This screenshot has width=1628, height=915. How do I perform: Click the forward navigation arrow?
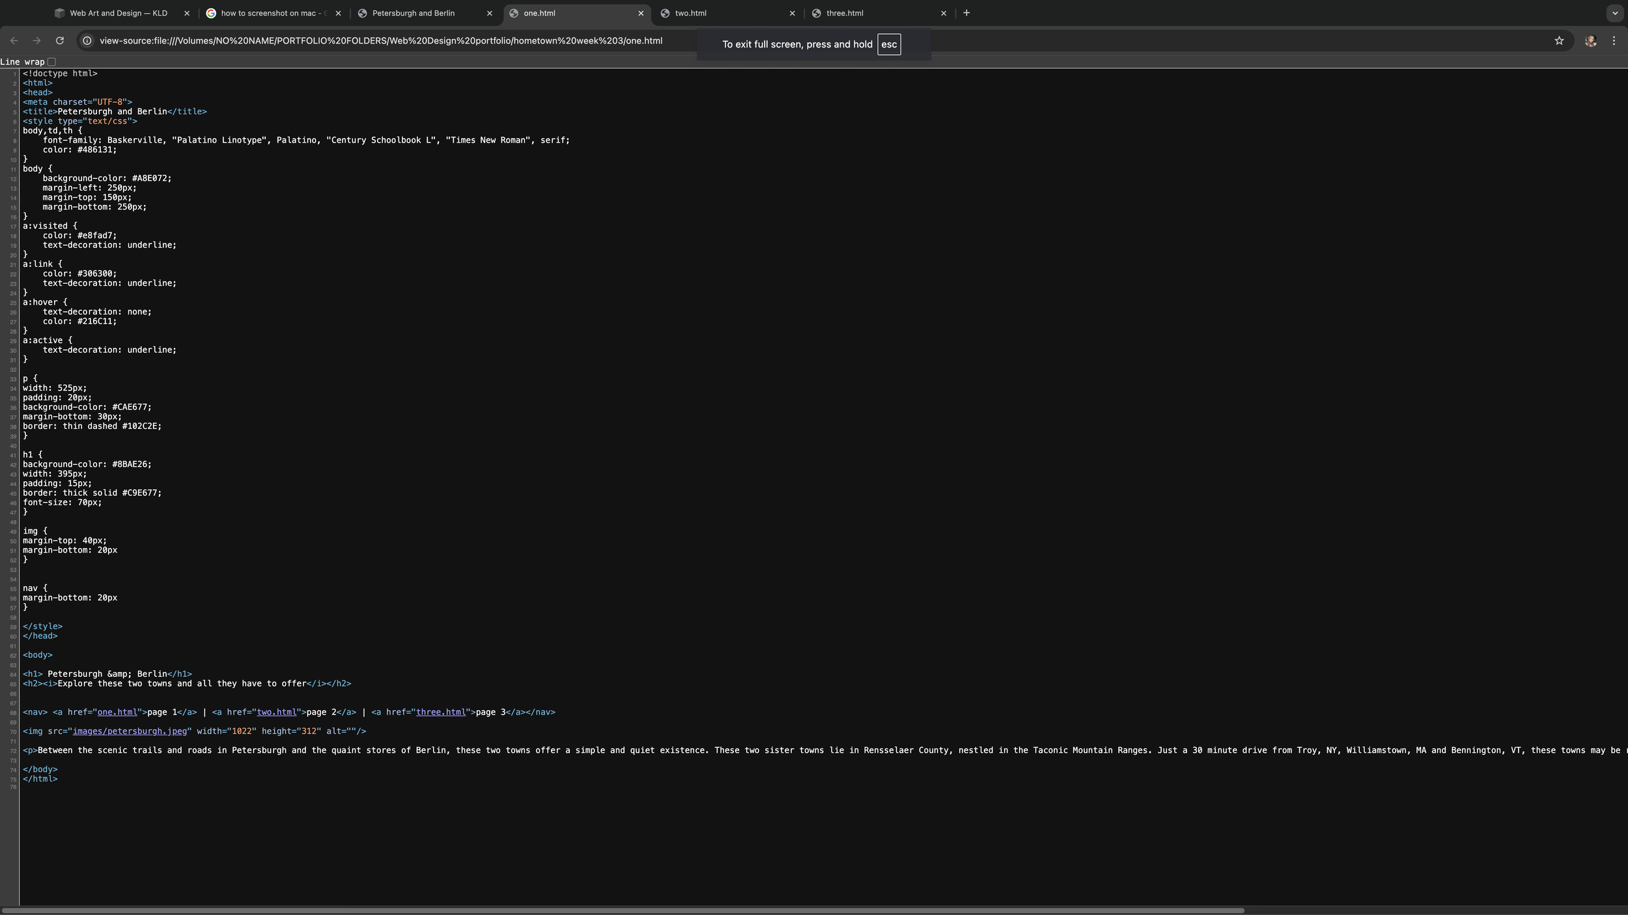(x=37, y=40)
